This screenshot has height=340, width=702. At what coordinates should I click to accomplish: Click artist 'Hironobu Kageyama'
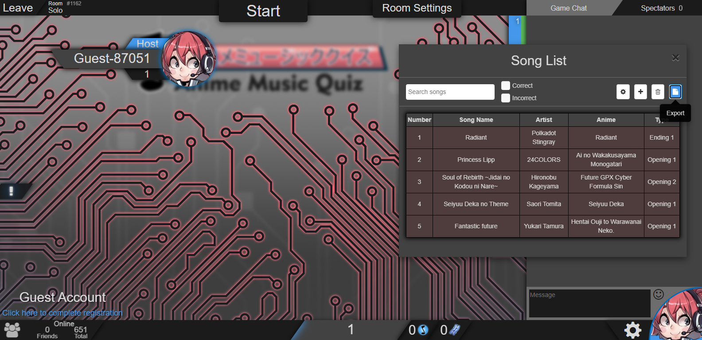pos(544,182)
